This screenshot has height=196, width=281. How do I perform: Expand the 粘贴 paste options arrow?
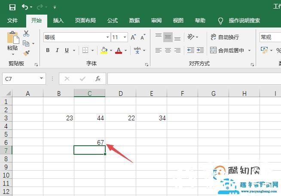(x=13, y=54)
